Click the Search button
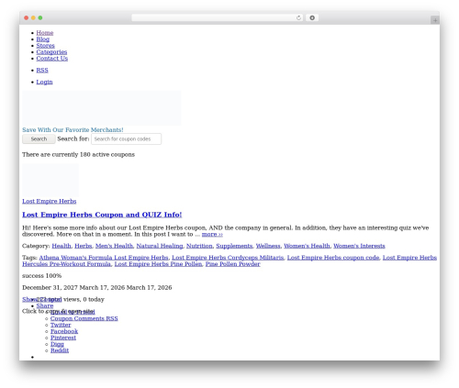 pos(39,139)
